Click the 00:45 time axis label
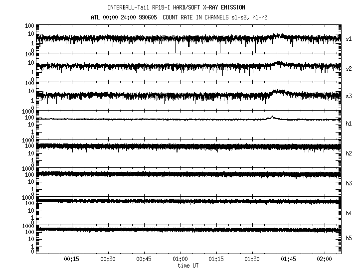The width and height of the screenshot is (359, 274). click(144, 259)
